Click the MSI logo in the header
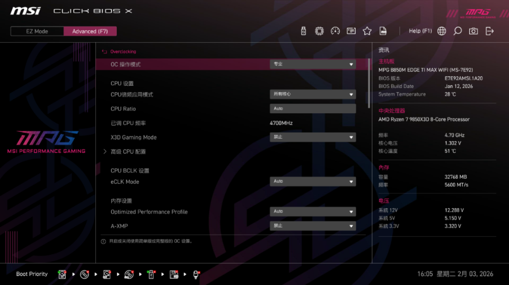 tap(25, 11)
